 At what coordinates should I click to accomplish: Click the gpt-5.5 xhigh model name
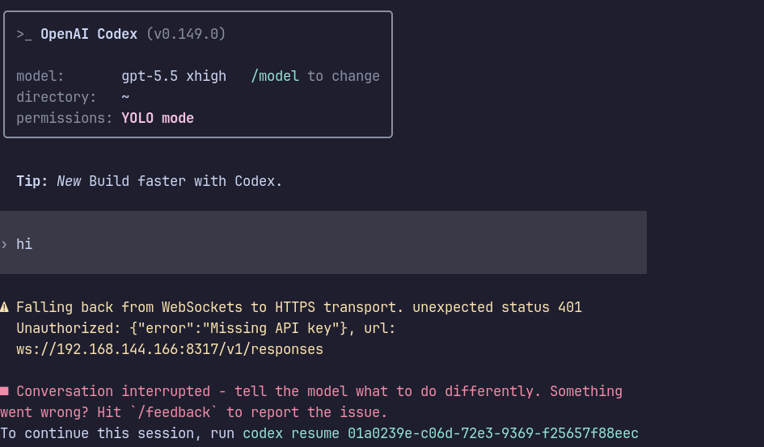click(174, 77)
